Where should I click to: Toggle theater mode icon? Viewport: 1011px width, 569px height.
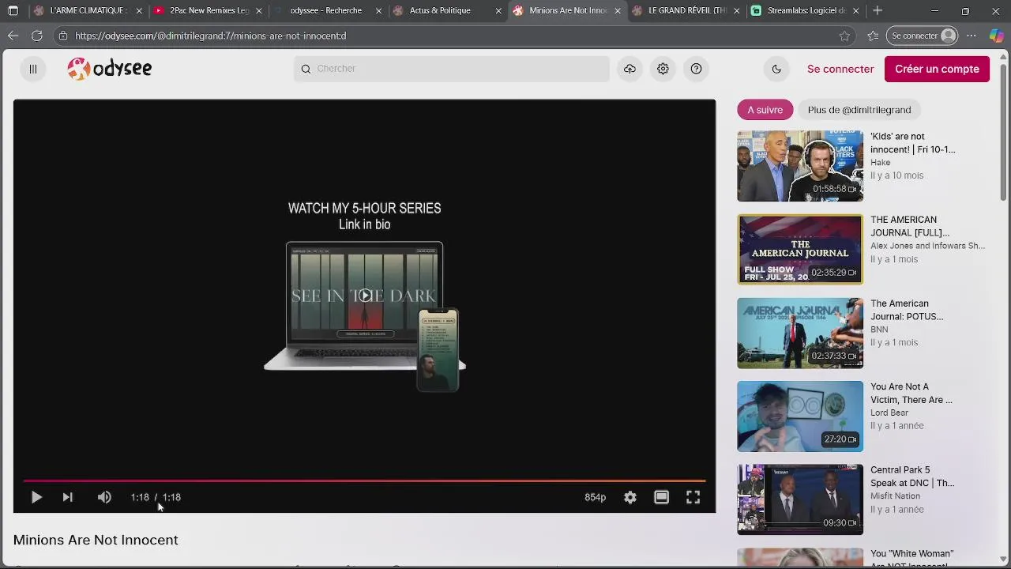pyautogui.click(x=661, y=497)
